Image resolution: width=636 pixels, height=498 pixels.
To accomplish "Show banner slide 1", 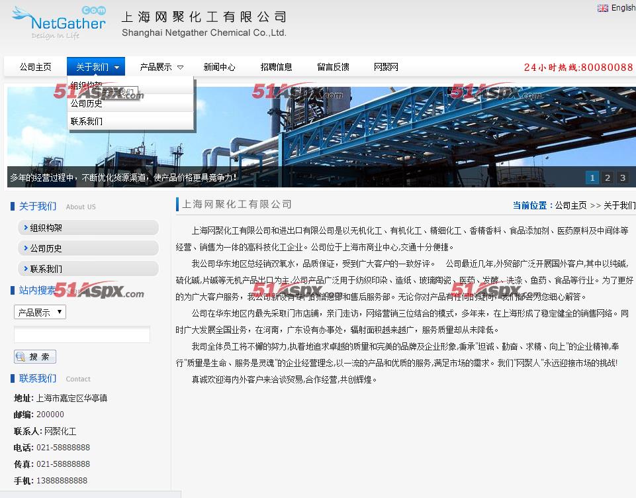I will pos(592,177).
